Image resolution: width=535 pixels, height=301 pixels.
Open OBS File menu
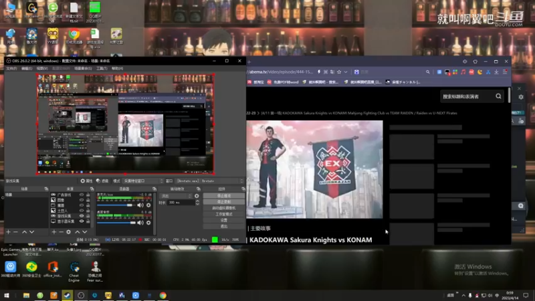click(x=11, y=68)
